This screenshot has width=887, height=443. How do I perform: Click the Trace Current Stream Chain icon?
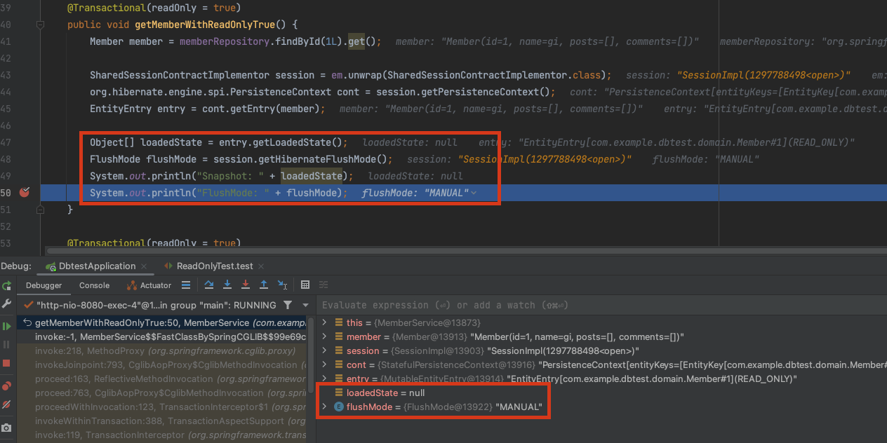click(324, 285)
